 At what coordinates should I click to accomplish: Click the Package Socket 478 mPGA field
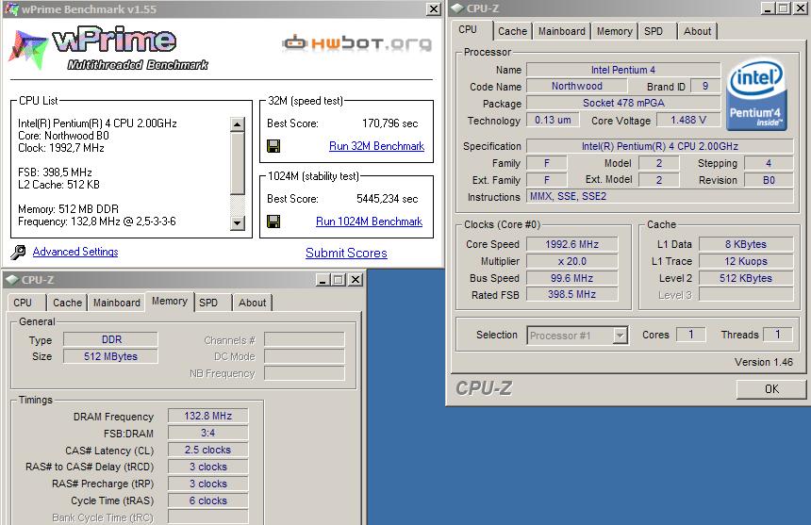coord(623,104)
